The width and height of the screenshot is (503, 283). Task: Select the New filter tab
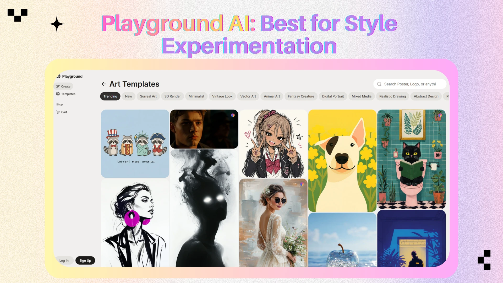(129, 96)
